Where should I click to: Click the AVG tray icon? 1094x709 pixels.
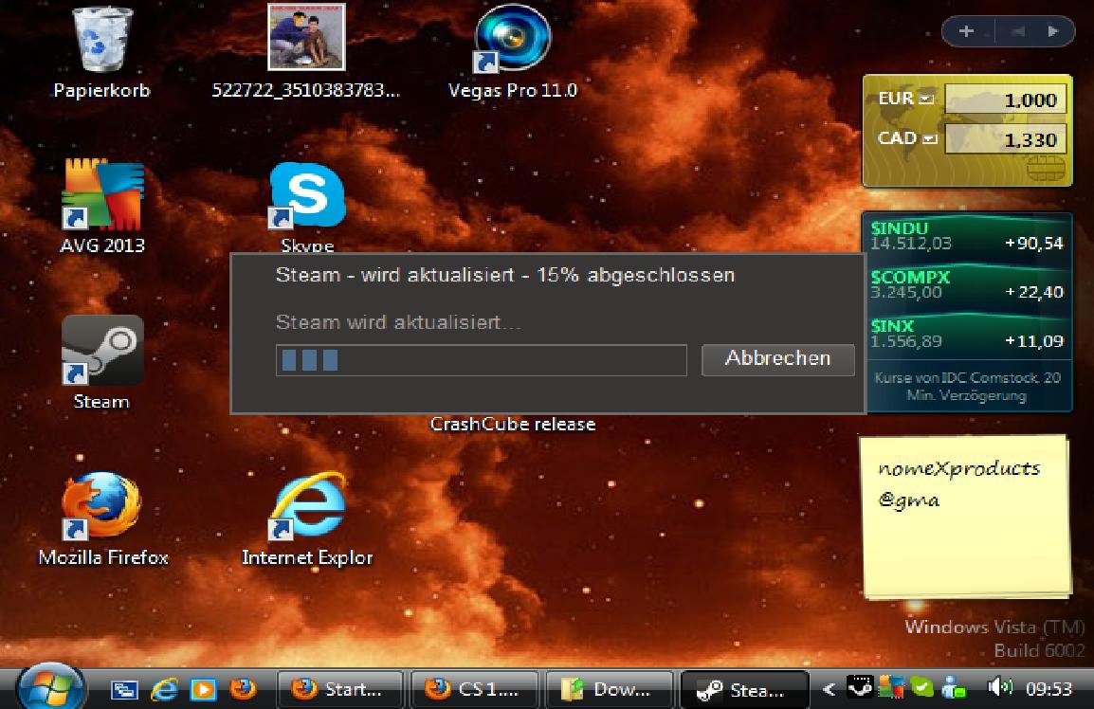coord(890,688)
